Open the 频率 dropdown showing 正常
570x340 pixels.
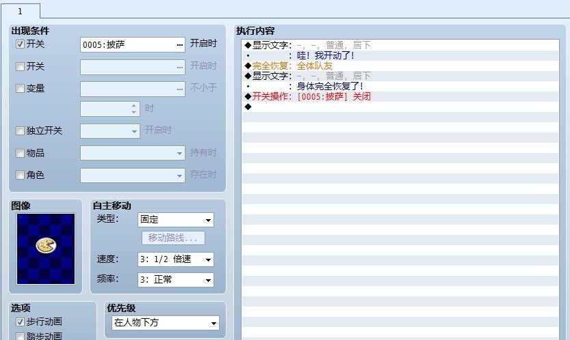click(176, 280)
